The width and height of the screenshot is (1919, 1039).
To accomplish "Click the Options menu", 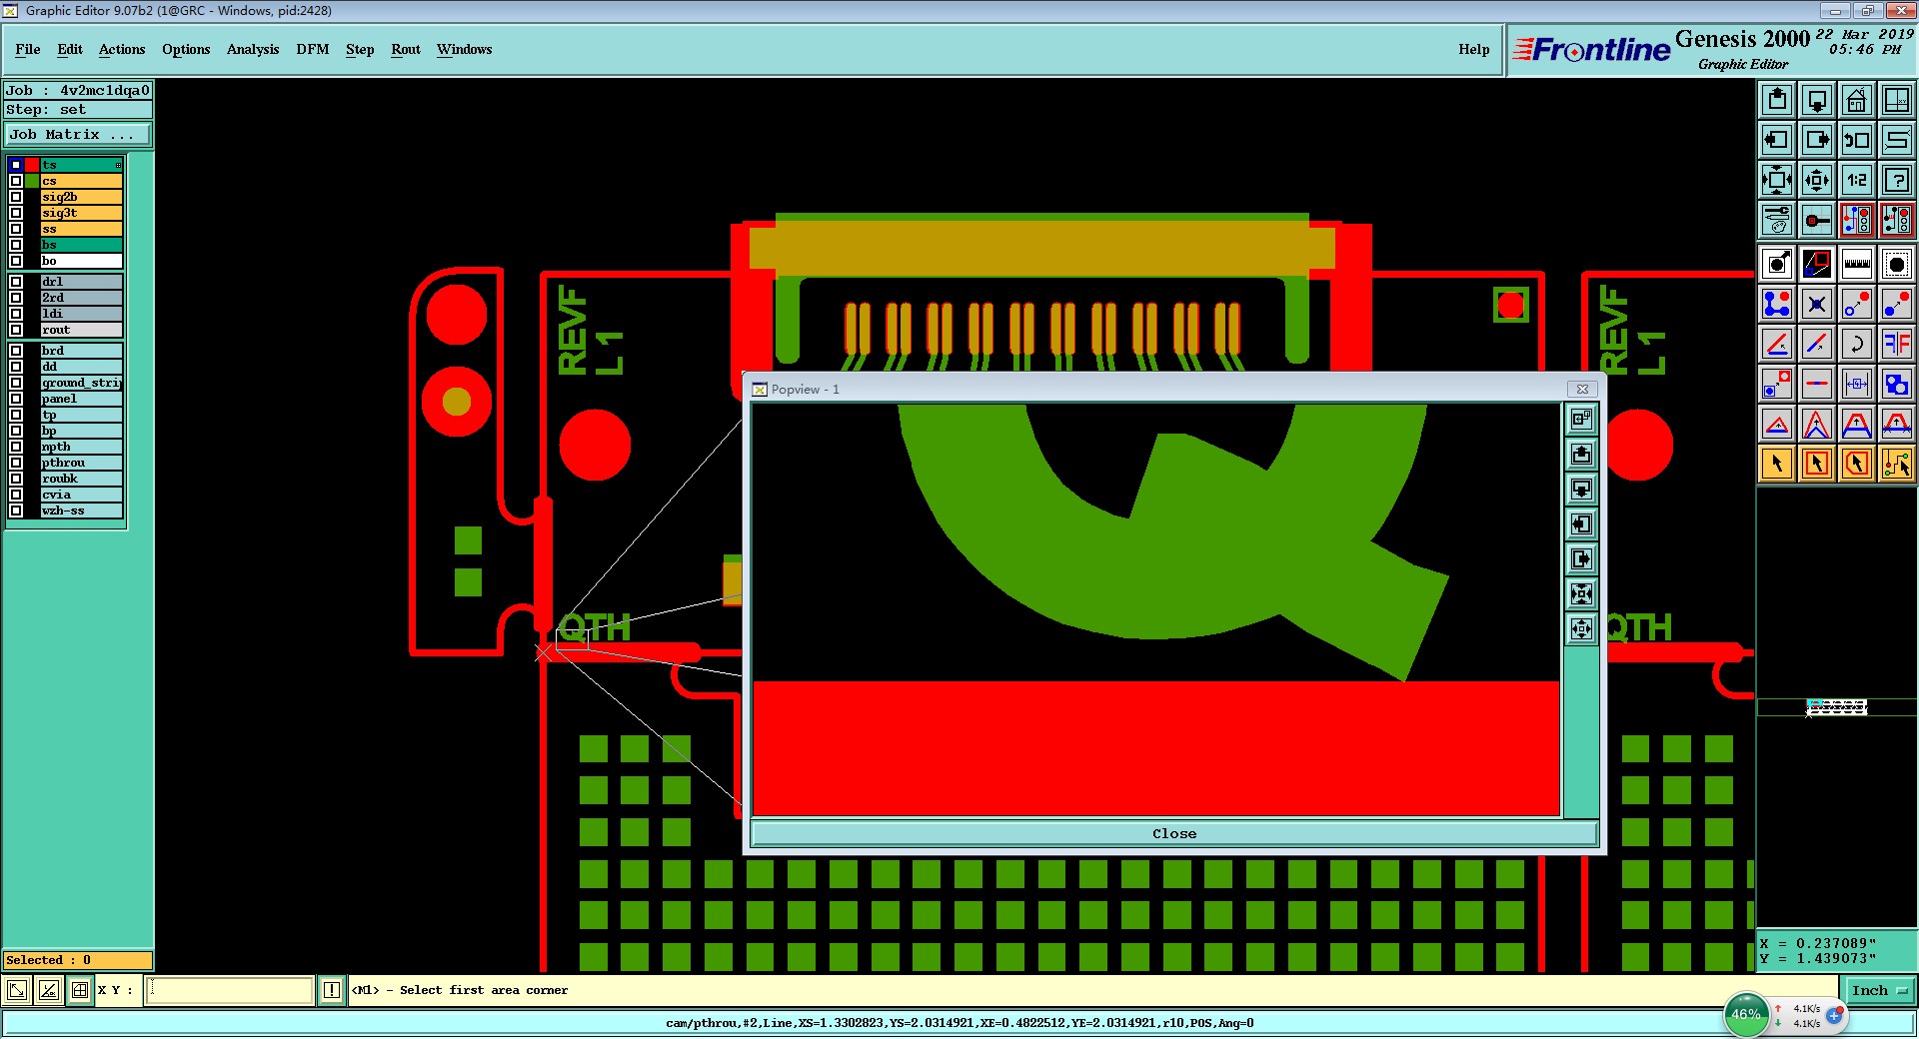I will (x=186, y=49).
